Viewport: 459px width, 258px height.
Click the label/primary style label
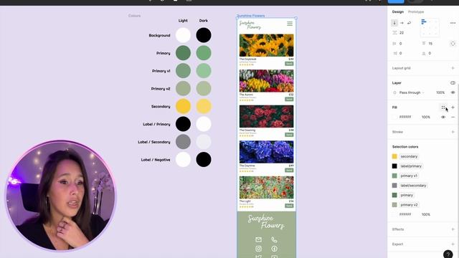411,166
